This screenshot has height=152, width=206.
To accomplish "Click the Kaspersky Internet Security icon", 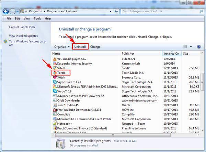I will coord(55,64).
